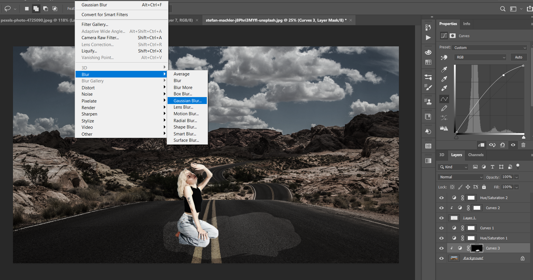Select Convert for Smart Filters
Screen dimensions: 533x280
[x=121, y=15]
